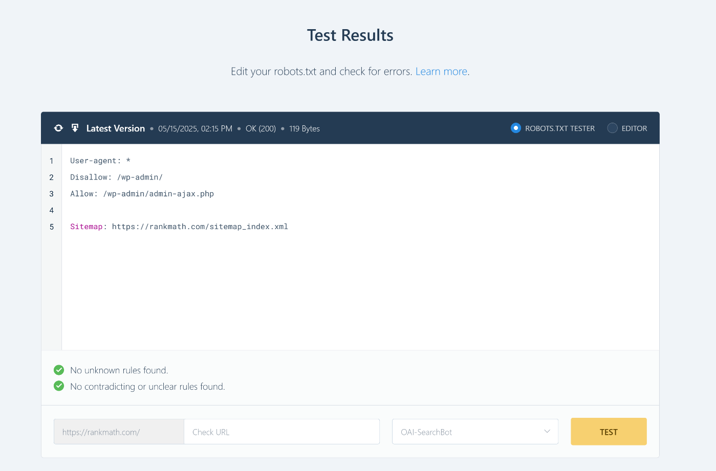Place cursor on the Disallow /wp-admin/ line
Viewport: 716px width, 471px height.
[116, 177]
